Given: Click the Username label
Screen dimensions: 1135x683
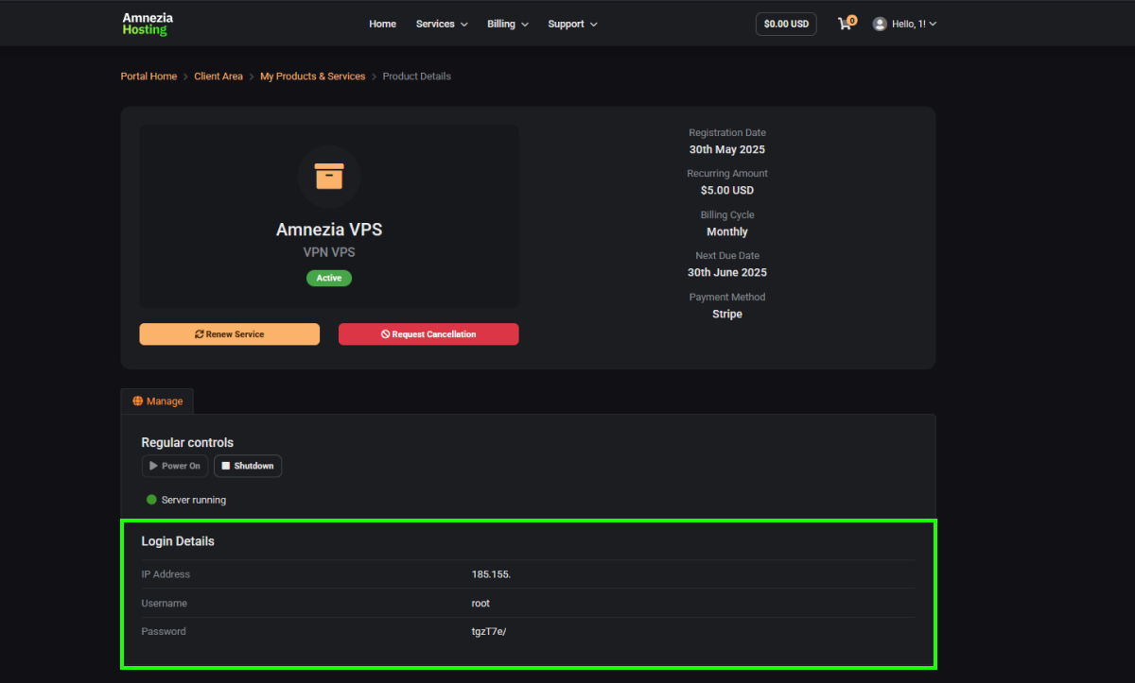Looking at the screenshot, I should pos(165,603).
